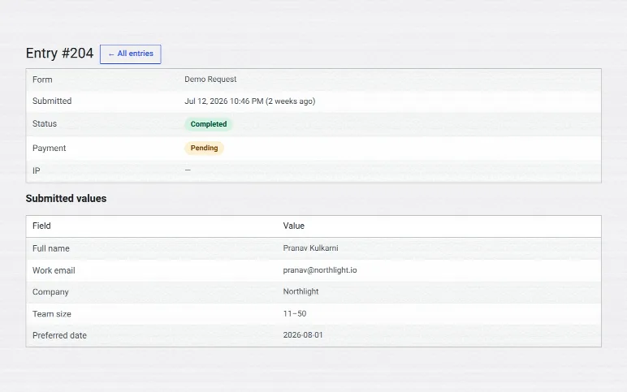Select the Work email field label

[x=54, y=270]
